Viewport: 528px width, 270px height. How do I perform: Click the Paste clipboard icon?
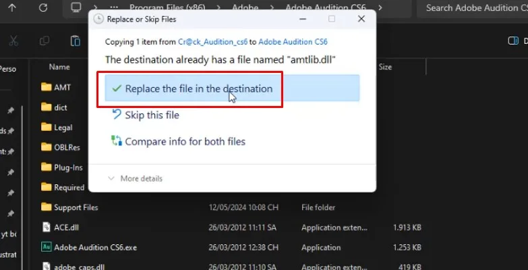pos(76,41)
